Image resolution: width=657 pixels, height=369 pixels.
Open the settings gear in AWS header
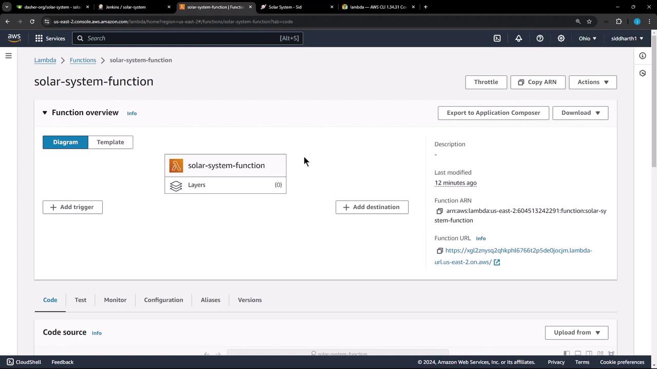tap(561, 38)
